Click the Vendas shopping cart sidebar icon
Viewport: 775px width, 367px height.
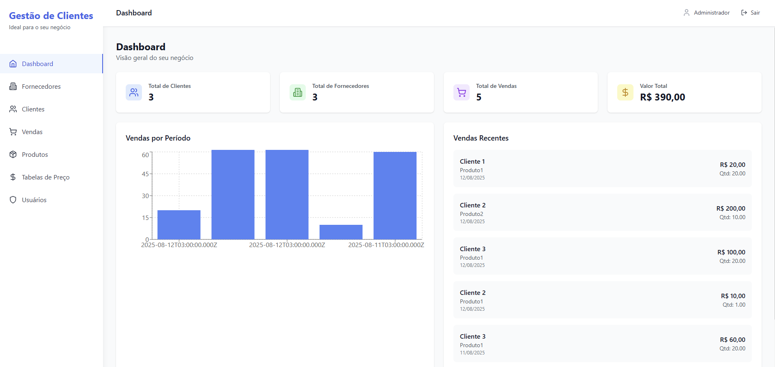13,132
